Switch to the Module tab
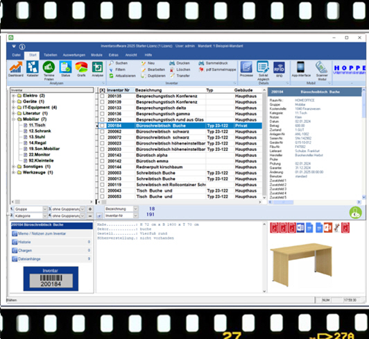Viewport: 369px width, 339px height. pos(96,55)
